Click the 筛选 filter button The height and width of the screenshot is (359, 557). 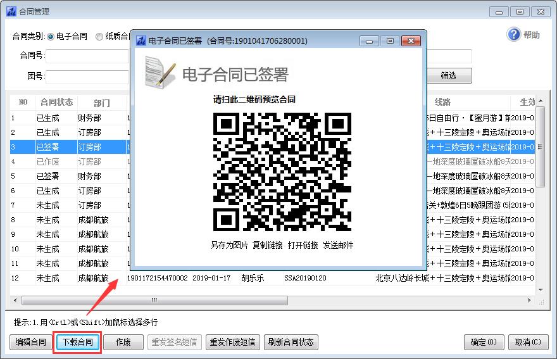449,75
